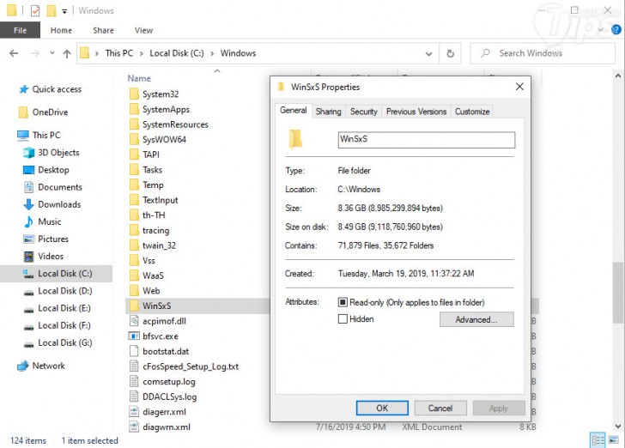Select Local Disk (F:) in sidebar

click(57, 325)
